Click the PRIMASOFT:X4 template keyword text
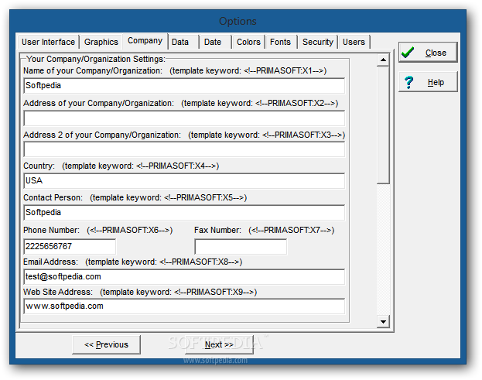 pyautogui.click(x=141, y=166)
